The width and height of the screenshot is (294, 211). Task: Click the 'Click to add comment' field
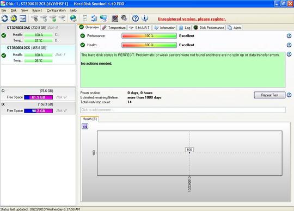coord(183,110)
